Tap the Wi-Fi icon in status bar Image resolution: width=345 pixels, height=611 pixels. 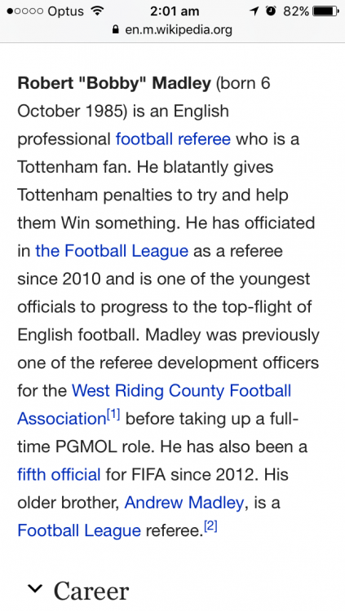(x=95, y=11)
